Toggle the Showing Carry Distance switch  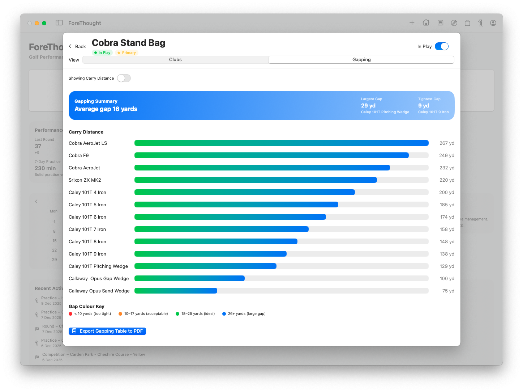pyautogui.click(x=124, y=78)
